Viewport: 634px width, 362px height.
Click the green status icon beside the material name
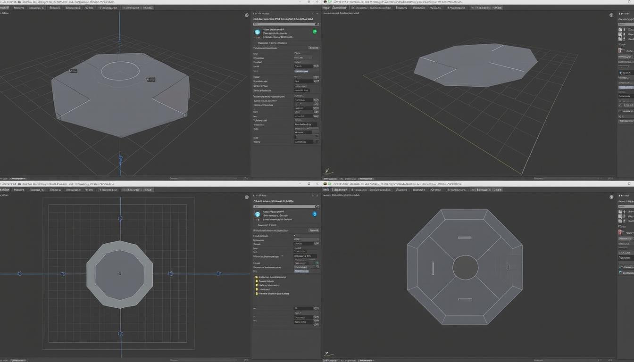click(x=315, y=32)
